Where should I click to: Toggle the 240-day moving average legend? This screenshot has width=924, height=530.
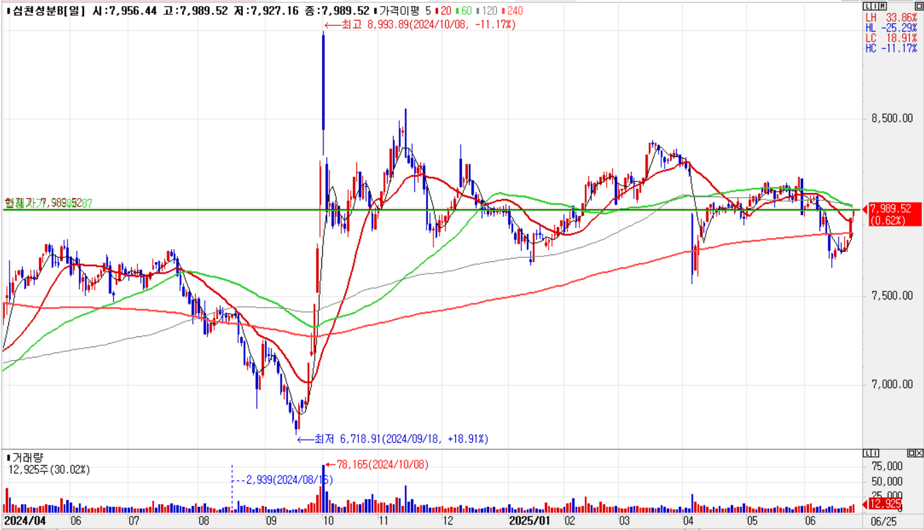(512, 11)
